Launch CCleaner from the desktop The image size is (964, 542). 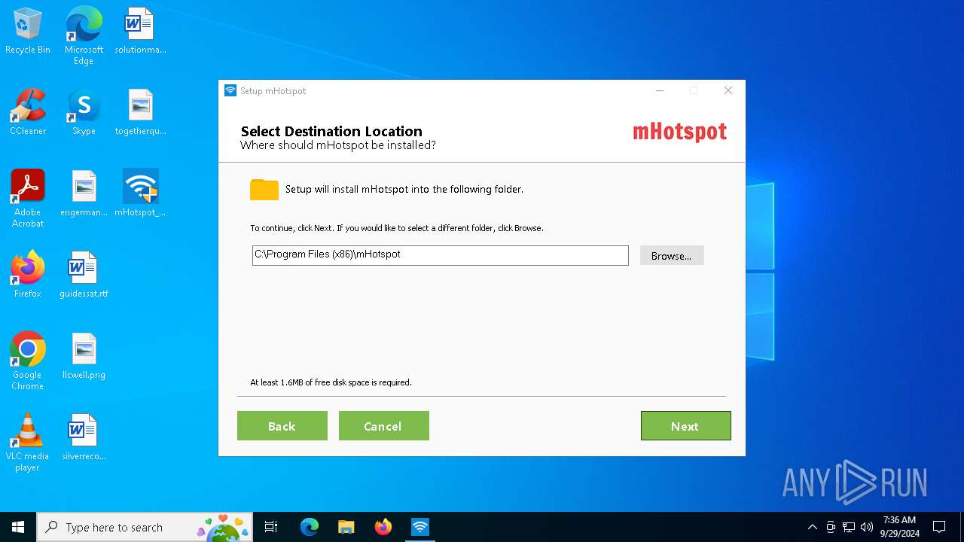point(28,113)
